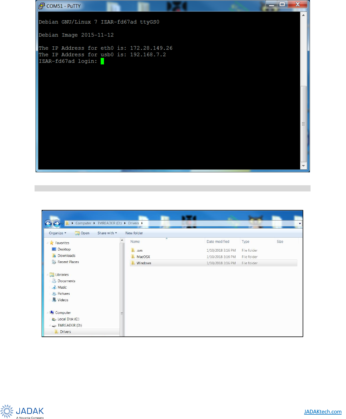
Task: Click the Music library icon
Action: 54,287
